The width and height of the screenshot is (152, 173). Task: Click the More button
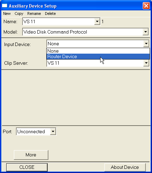(x=31, y=155)
